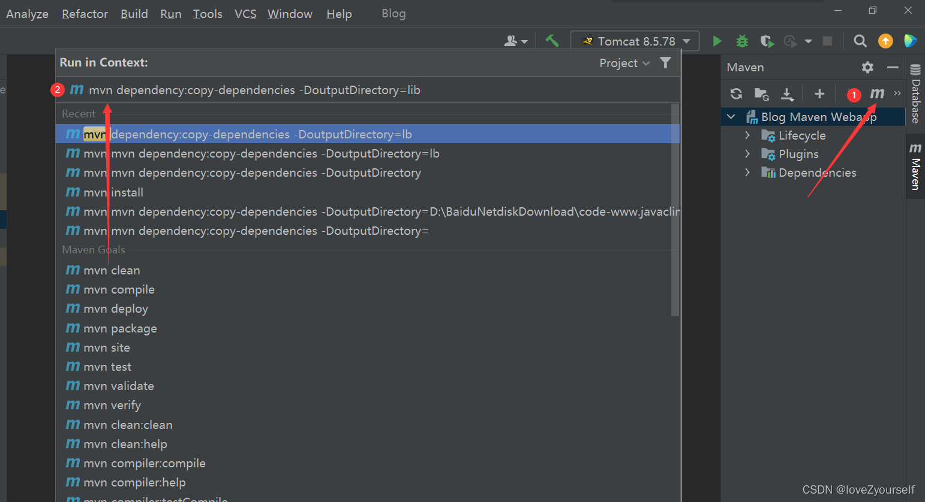Select the mvn site goal
The image size is (925, 502).
tap(368, 347)
